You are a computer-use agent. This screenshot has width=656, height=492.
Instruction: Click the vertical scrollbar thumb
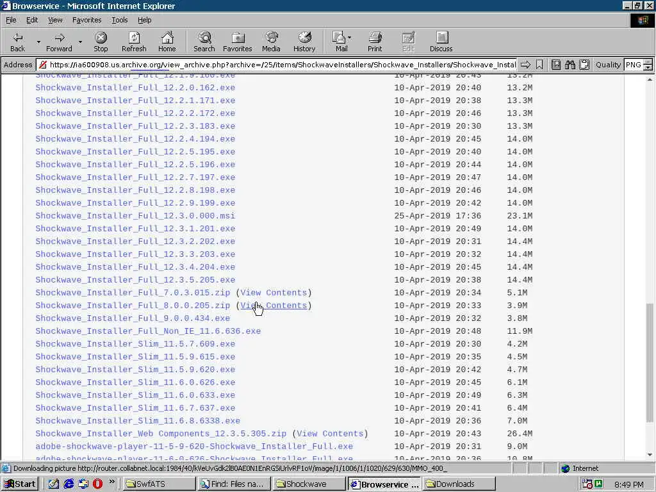(x=650, y=363)
